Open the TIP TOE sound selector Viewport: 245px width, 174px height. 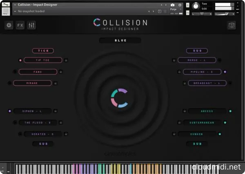(43, 60)
